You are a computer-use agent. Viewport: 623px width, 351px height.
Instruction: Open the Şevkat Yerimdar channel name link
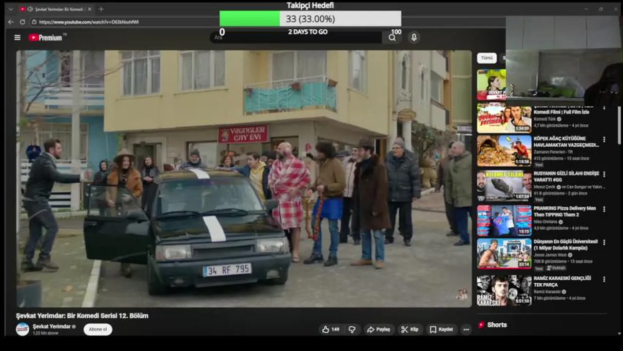(x=51, y=327)
